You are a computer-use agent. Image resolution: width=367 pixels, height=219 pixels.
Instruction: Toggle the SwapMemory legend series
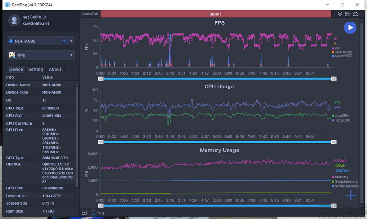pyautogui.click(x=344, y=182)
